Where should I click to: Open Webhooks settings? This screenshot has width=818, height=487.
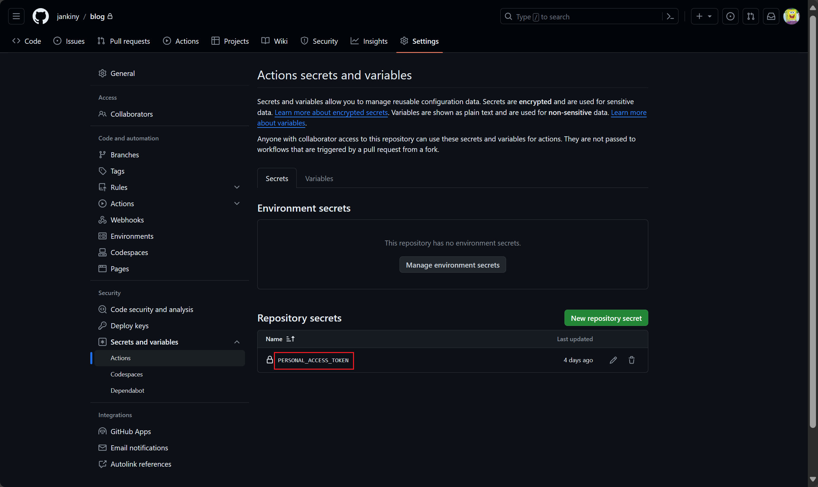tap(170, 220)
